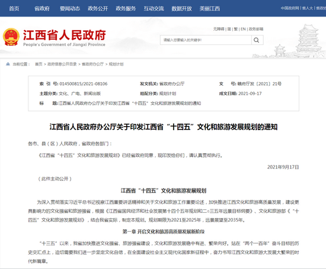Focus the keyword search input field

point(206,40)
